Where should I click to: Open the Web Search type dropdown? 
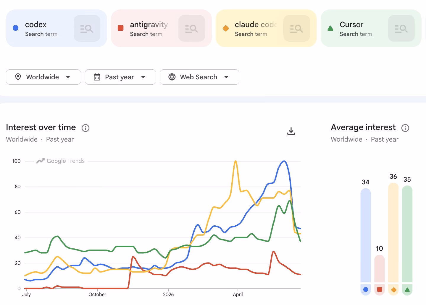click(x=199, y=77)
